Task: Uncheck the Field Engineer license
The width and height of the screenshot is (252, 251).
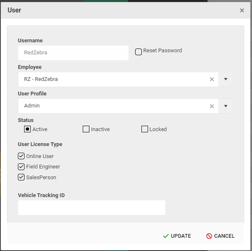Action: tap(21, 167)
